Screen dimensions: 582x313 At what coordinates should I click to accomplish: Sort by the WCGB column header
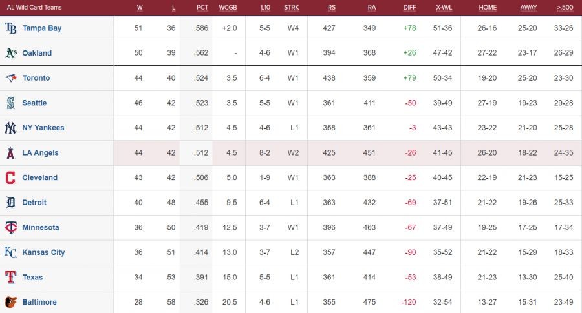point(228,8)
